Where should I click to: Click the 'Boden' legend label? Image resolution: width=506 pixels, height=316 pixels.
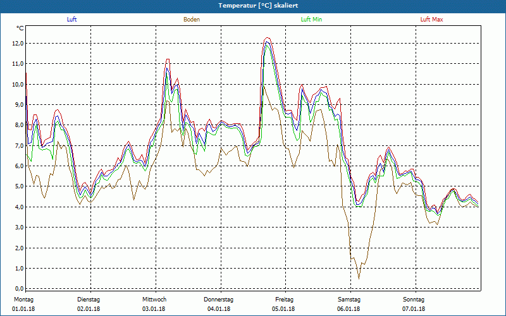[x=192, y=20]
